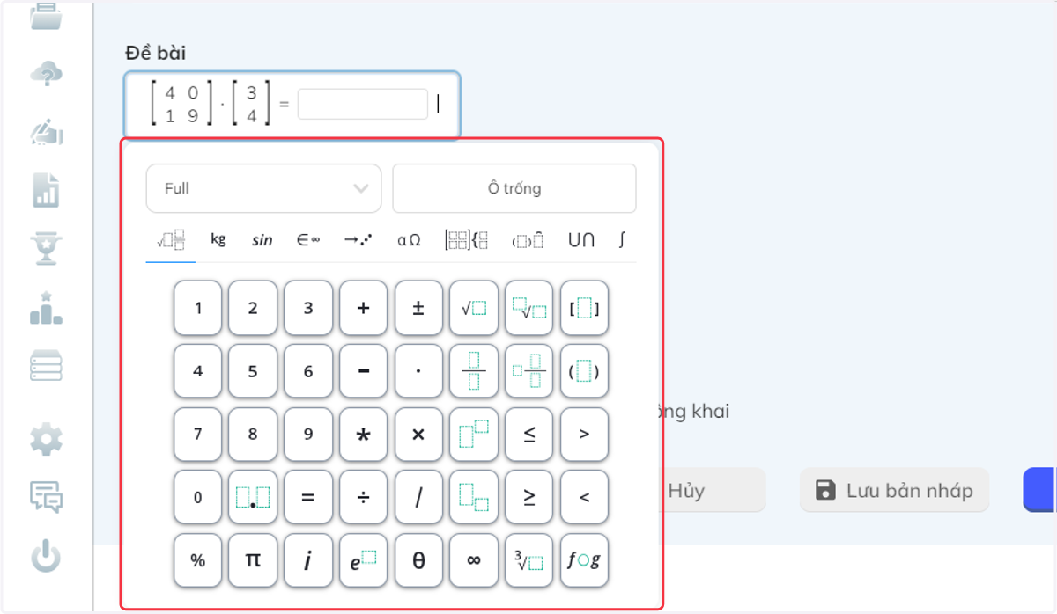1057x614 pixels.
Task: Open the chat feedback icon in sidebar
Action: coord(46,497)
